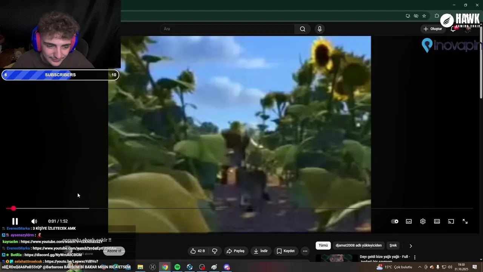Open the Chrome extensions puzzle icon
483x272 pixels.
[x=437, y=16]
